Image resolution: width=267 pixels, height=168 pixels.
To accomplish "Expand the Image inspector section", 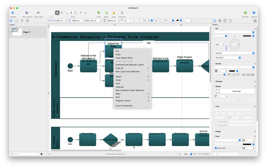I will [218, 131].
